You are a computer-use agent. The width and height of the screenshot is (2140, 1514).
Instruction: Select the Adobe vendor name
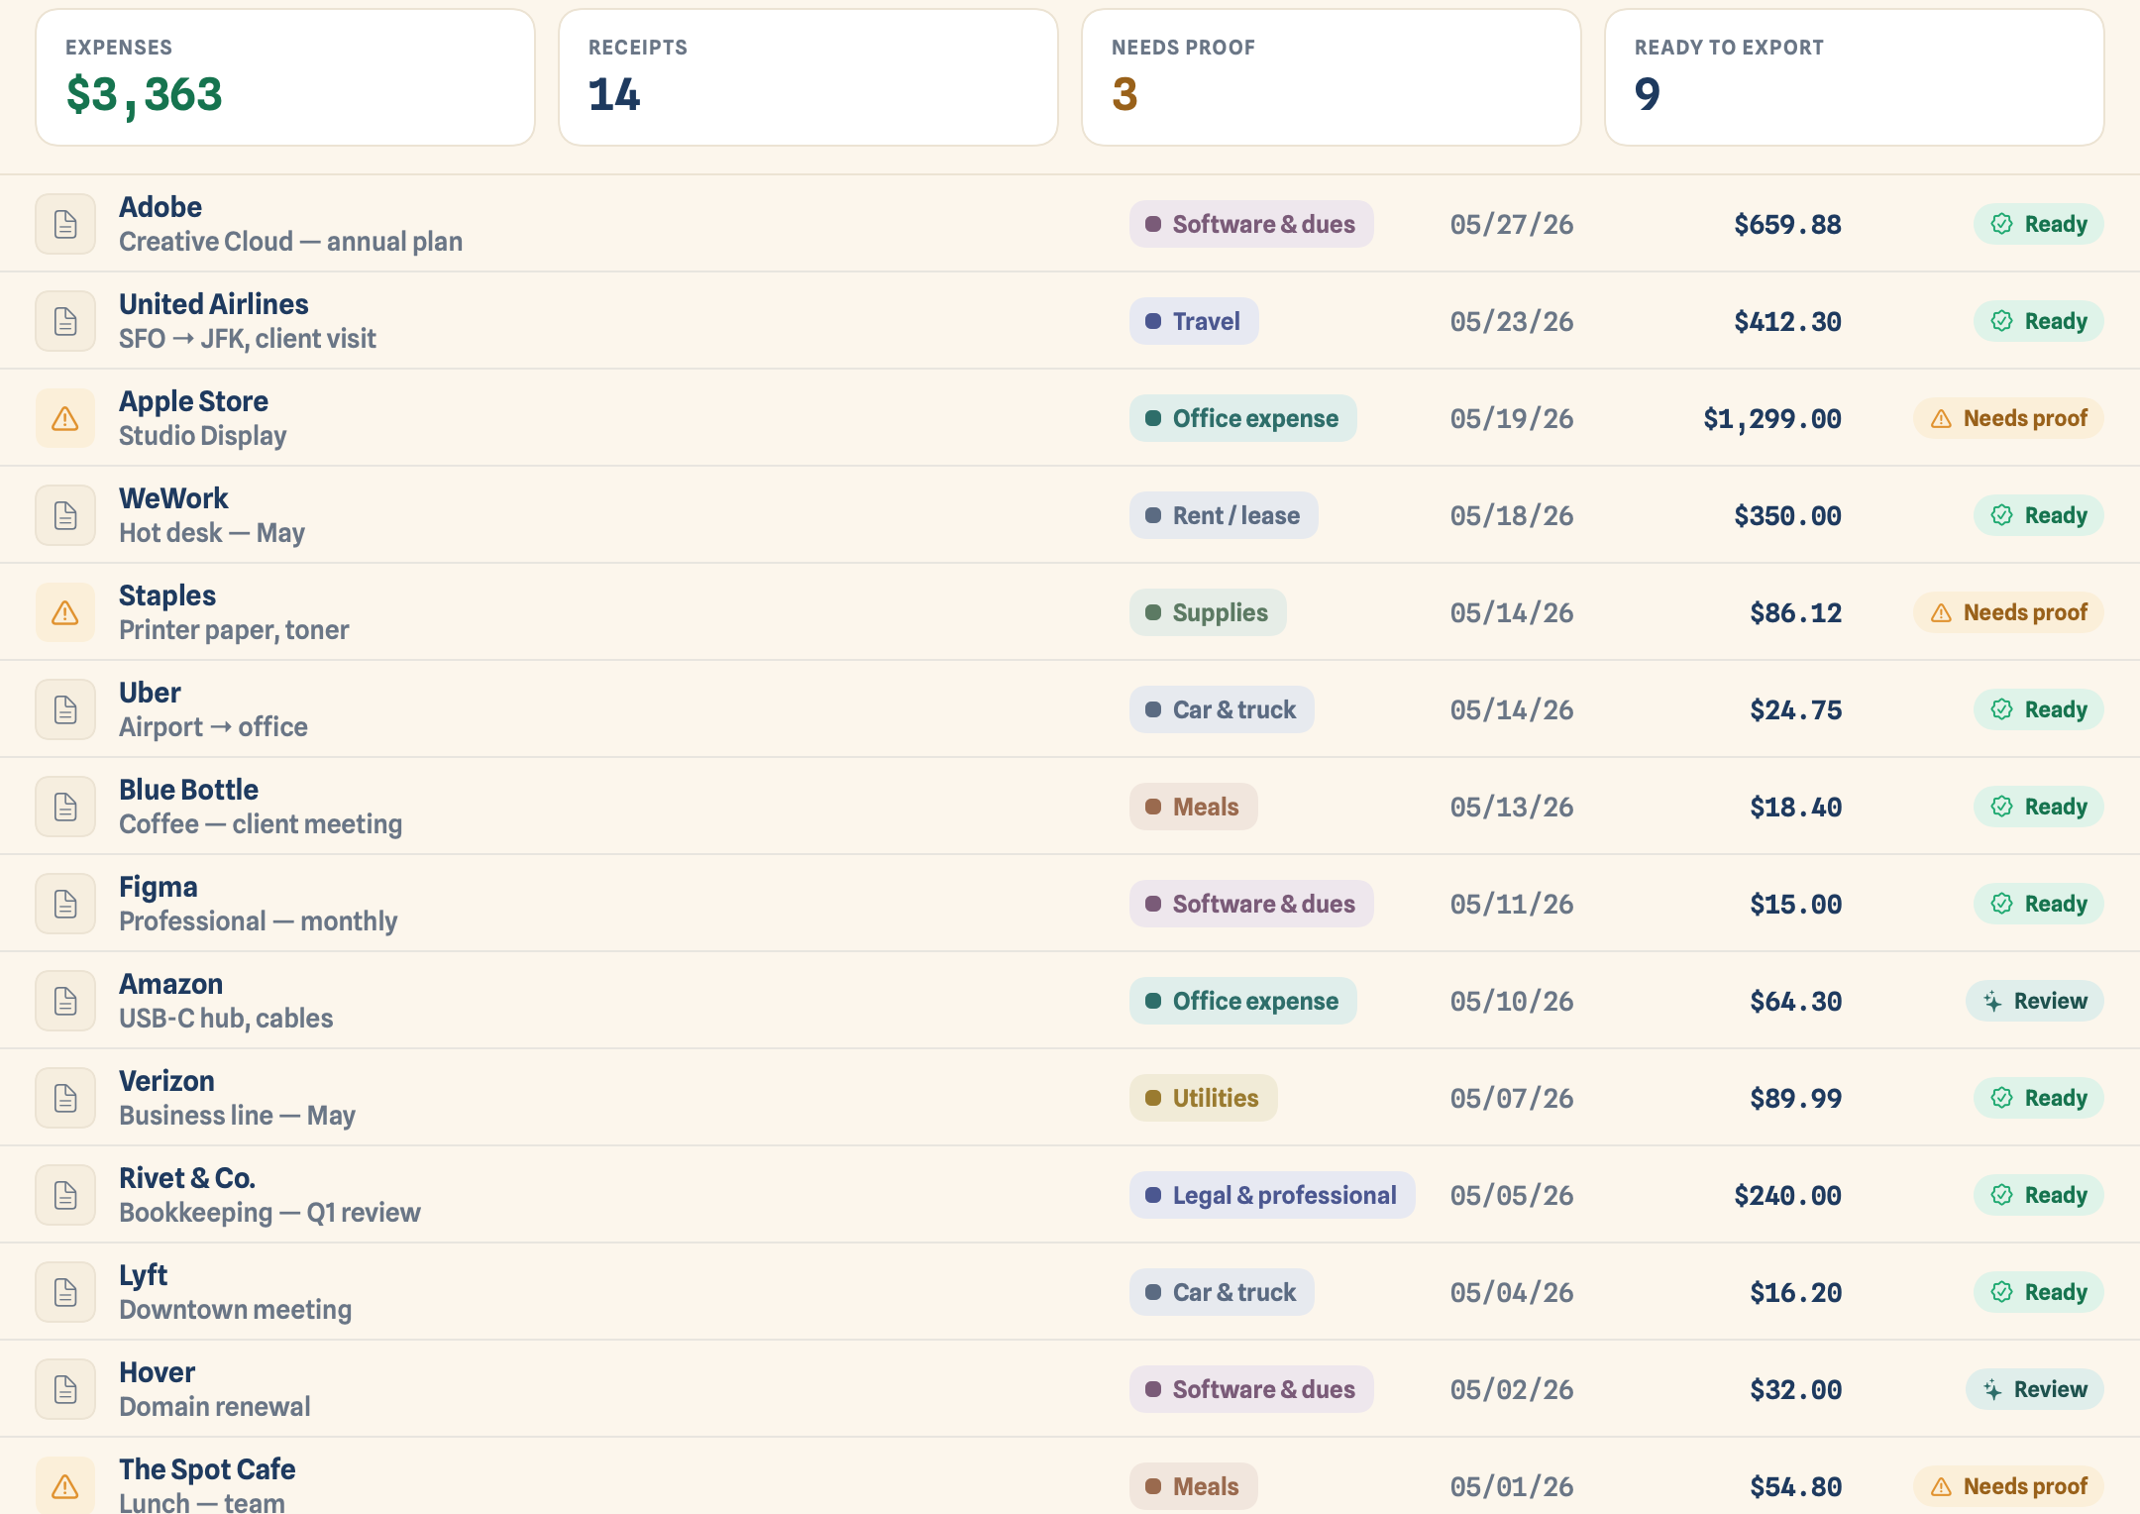coord(160,207)
